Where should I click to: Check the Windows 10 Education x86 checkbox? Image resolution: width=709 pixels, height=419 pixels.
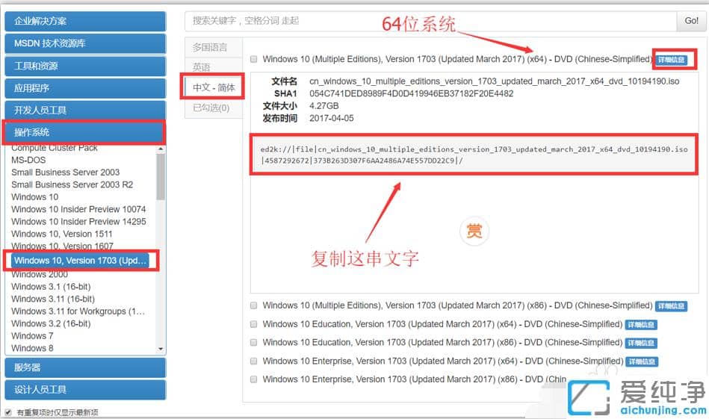[254, 343]
